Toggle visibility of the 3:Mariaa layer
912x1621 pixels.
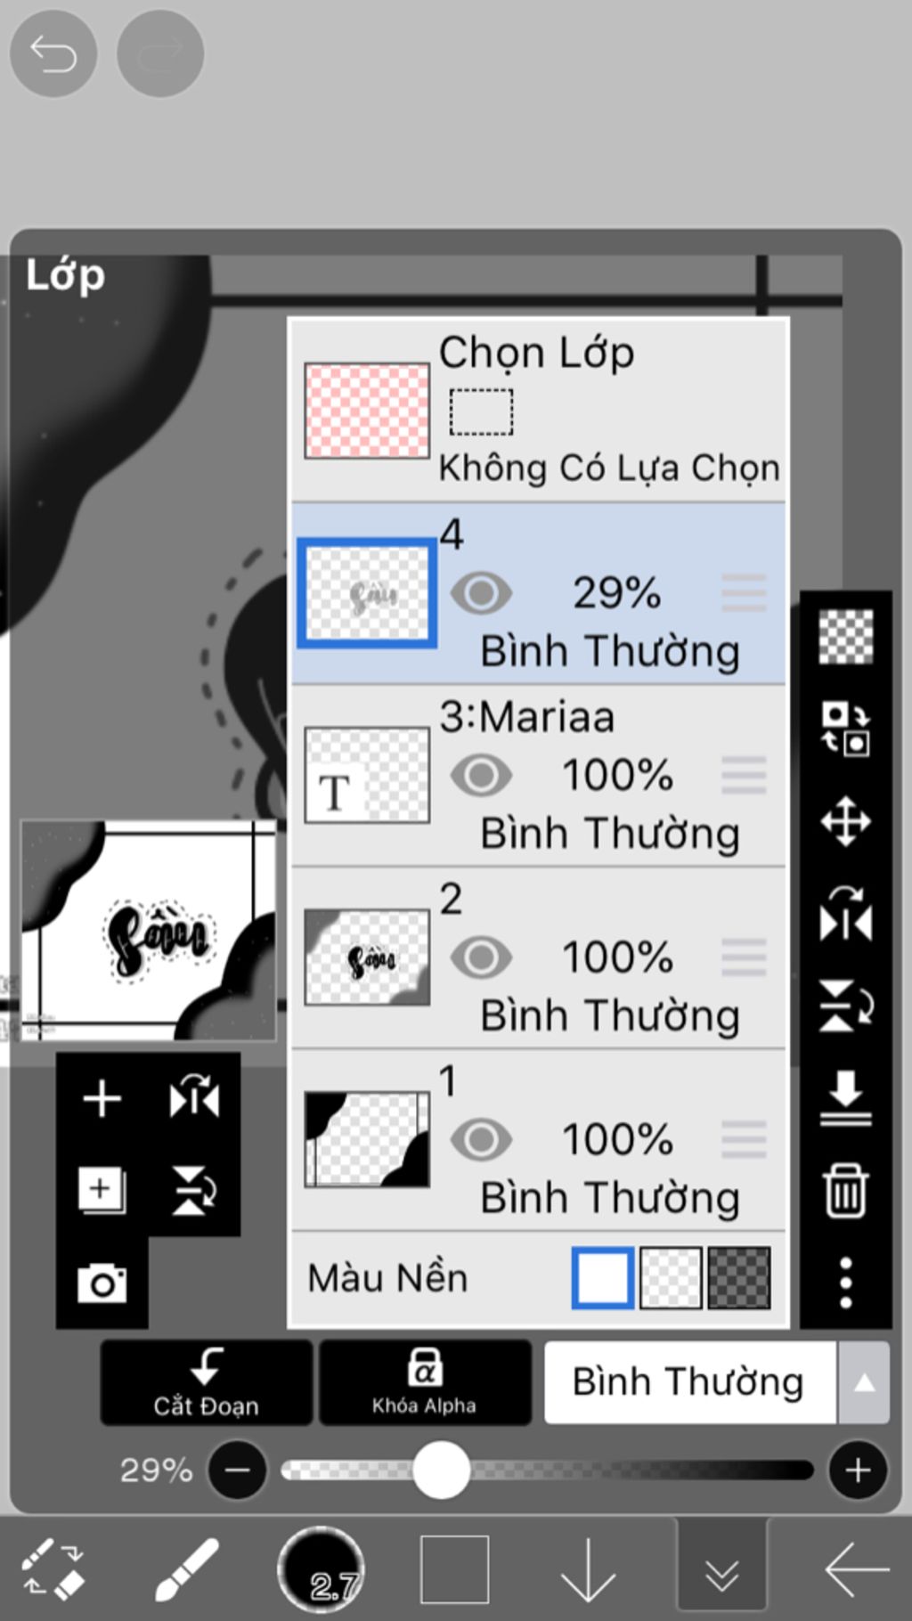tap(481, 775)
